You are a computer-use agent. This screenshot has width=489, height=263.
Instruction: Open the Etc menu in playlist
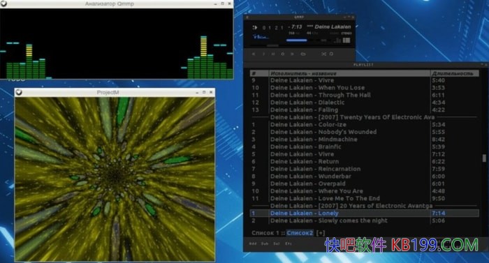(289, 243)
